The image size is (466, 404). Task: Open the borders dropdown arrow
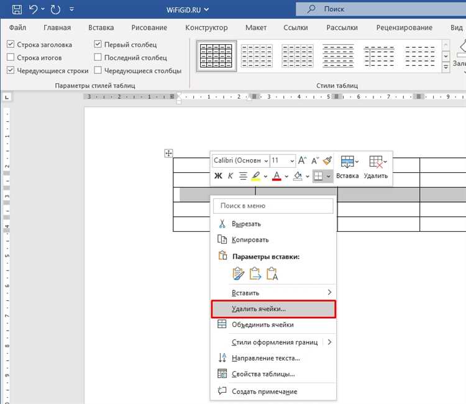point(329,177)
